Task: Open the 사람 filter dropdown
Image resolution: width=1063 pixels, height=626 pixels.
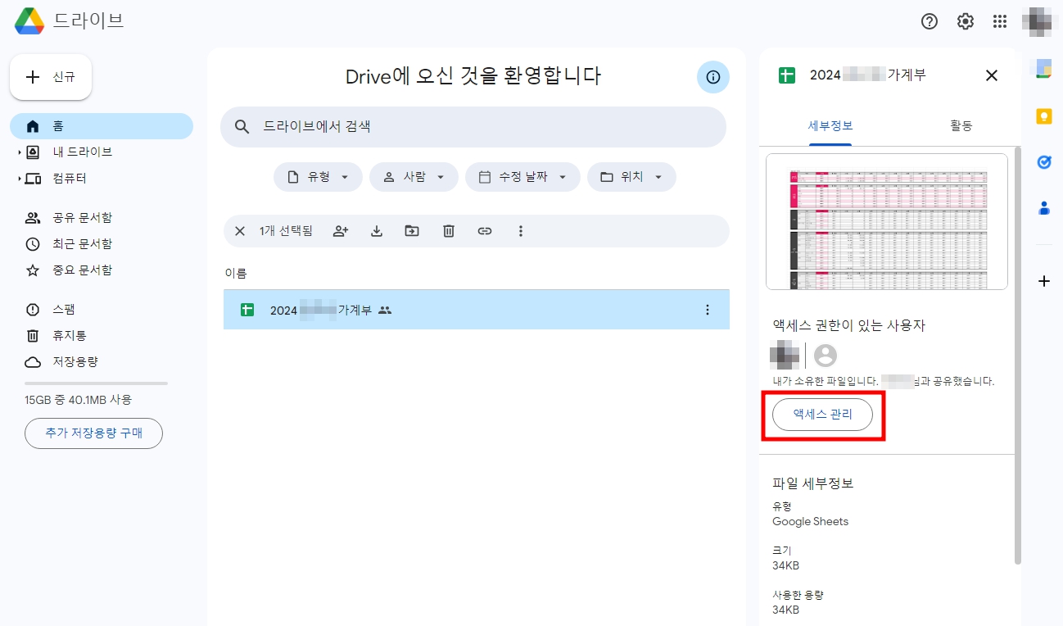Action: pyautogui.click(x=414, y=177)
